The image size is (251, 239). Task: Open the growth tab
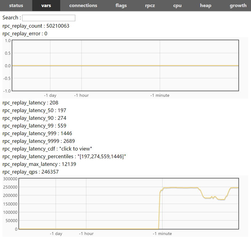[x=238, y=6]
